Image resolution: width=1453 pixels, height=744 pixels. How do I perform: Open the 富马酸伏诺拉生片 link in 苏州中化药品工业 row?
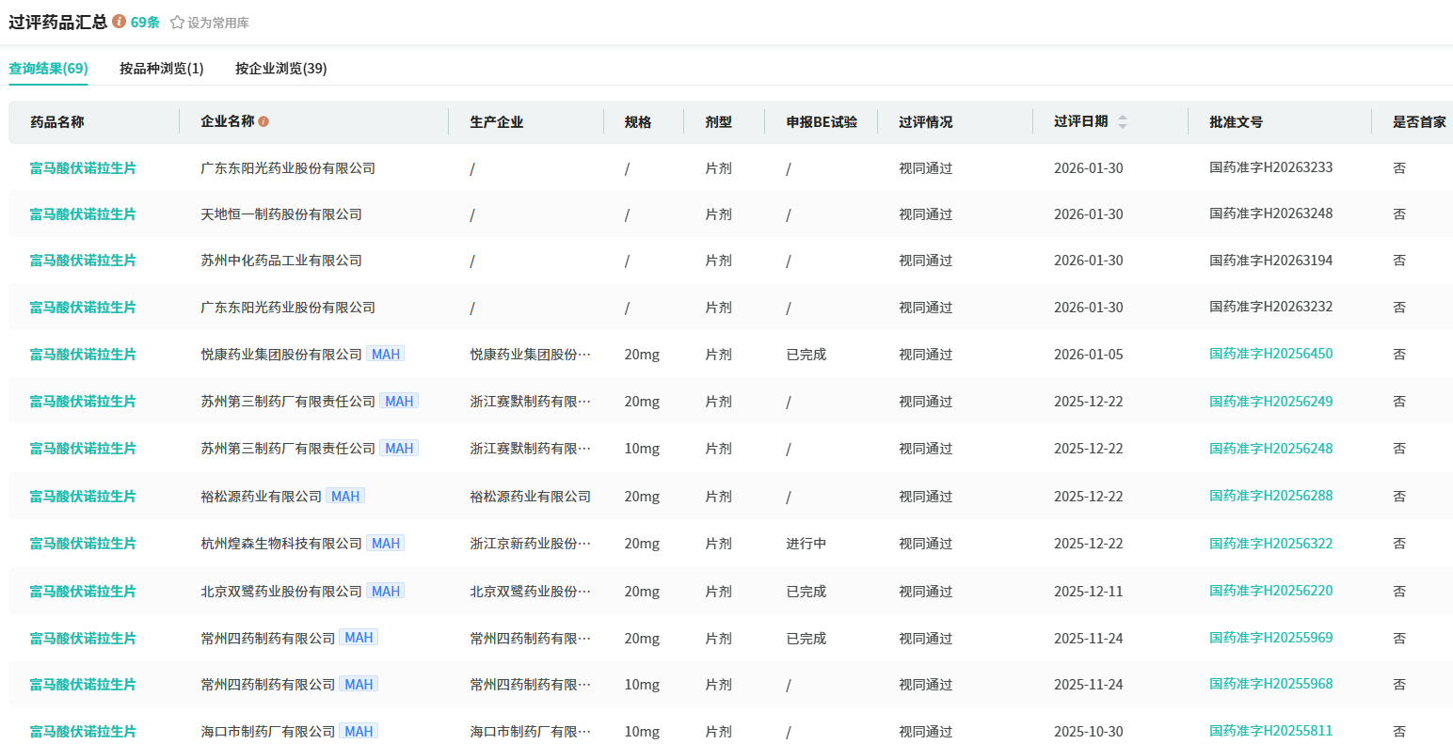83,261
